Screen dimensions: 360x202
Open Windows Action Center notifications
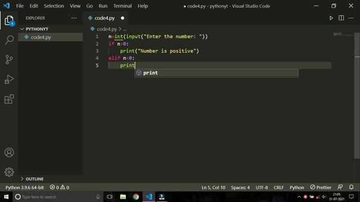click(x=351, y=197)
